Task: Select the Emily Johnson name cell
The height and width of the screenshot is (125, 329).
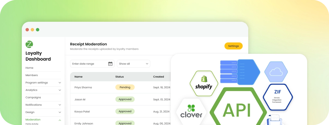Action: pyautogui.click(x=84, y=123)
